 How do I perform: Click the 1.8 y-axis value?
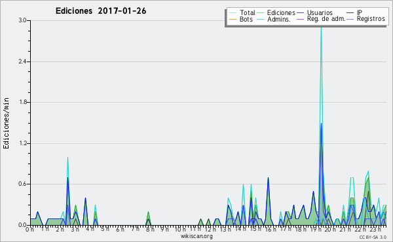[x=22, y=102]
